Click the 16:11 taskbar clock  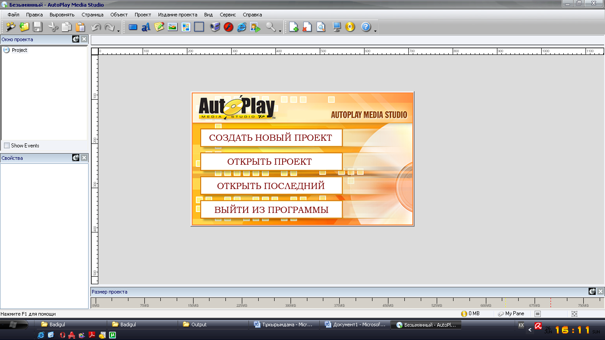click(572, 330)
